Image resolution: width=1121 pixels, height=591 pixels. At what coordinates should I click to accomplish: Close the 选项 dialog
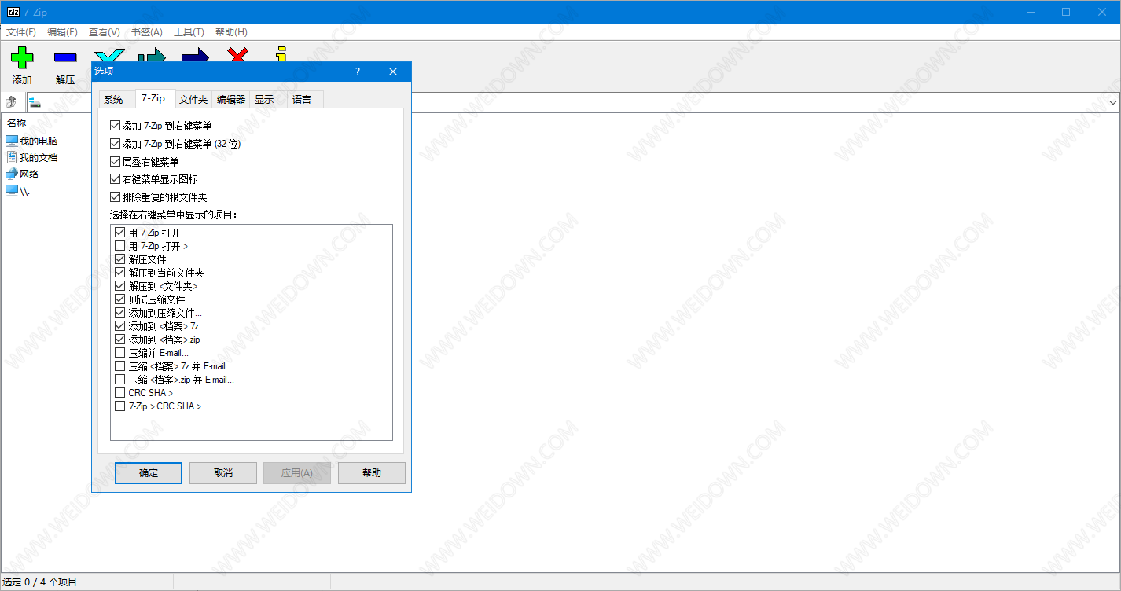tap(393, 72)
